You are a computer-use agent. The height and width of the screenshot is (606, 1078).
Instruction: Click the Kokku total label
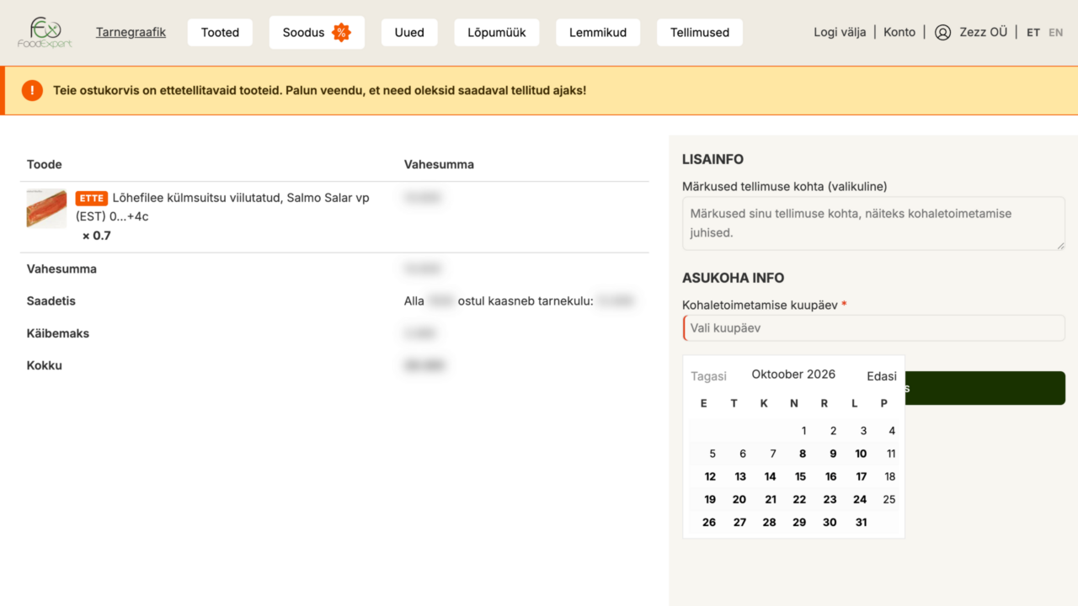45,365
